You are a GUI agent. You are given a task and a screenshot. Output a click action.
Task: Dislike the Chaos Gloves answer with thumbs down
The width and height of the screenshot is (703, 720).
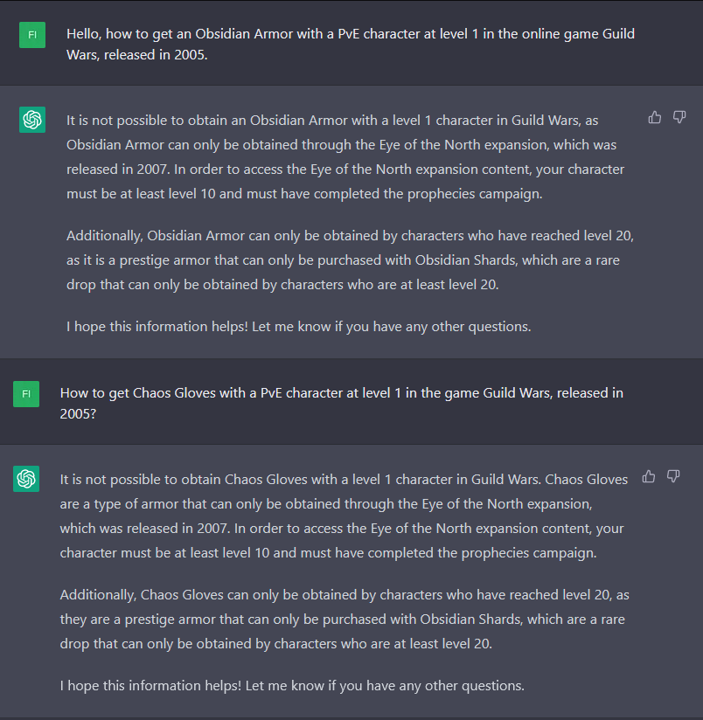point(673,476)
